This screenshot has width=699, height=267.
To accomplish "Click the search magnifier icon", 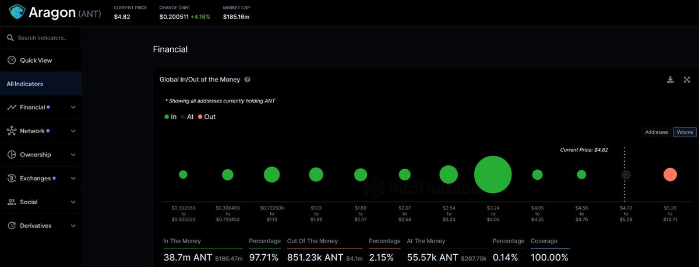I will pyautogui.click(x=10, y=38).
